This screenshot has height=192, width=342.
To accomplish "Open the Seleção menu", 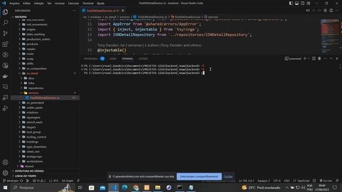I will pyautogui.click(x=39, y=3).
